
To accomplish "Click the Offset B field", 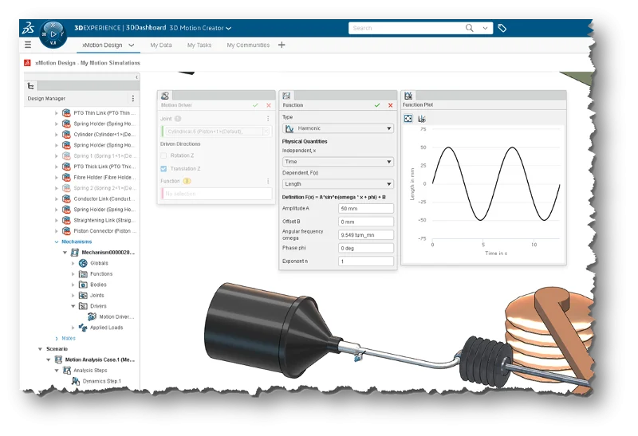I will pos(366,222).
